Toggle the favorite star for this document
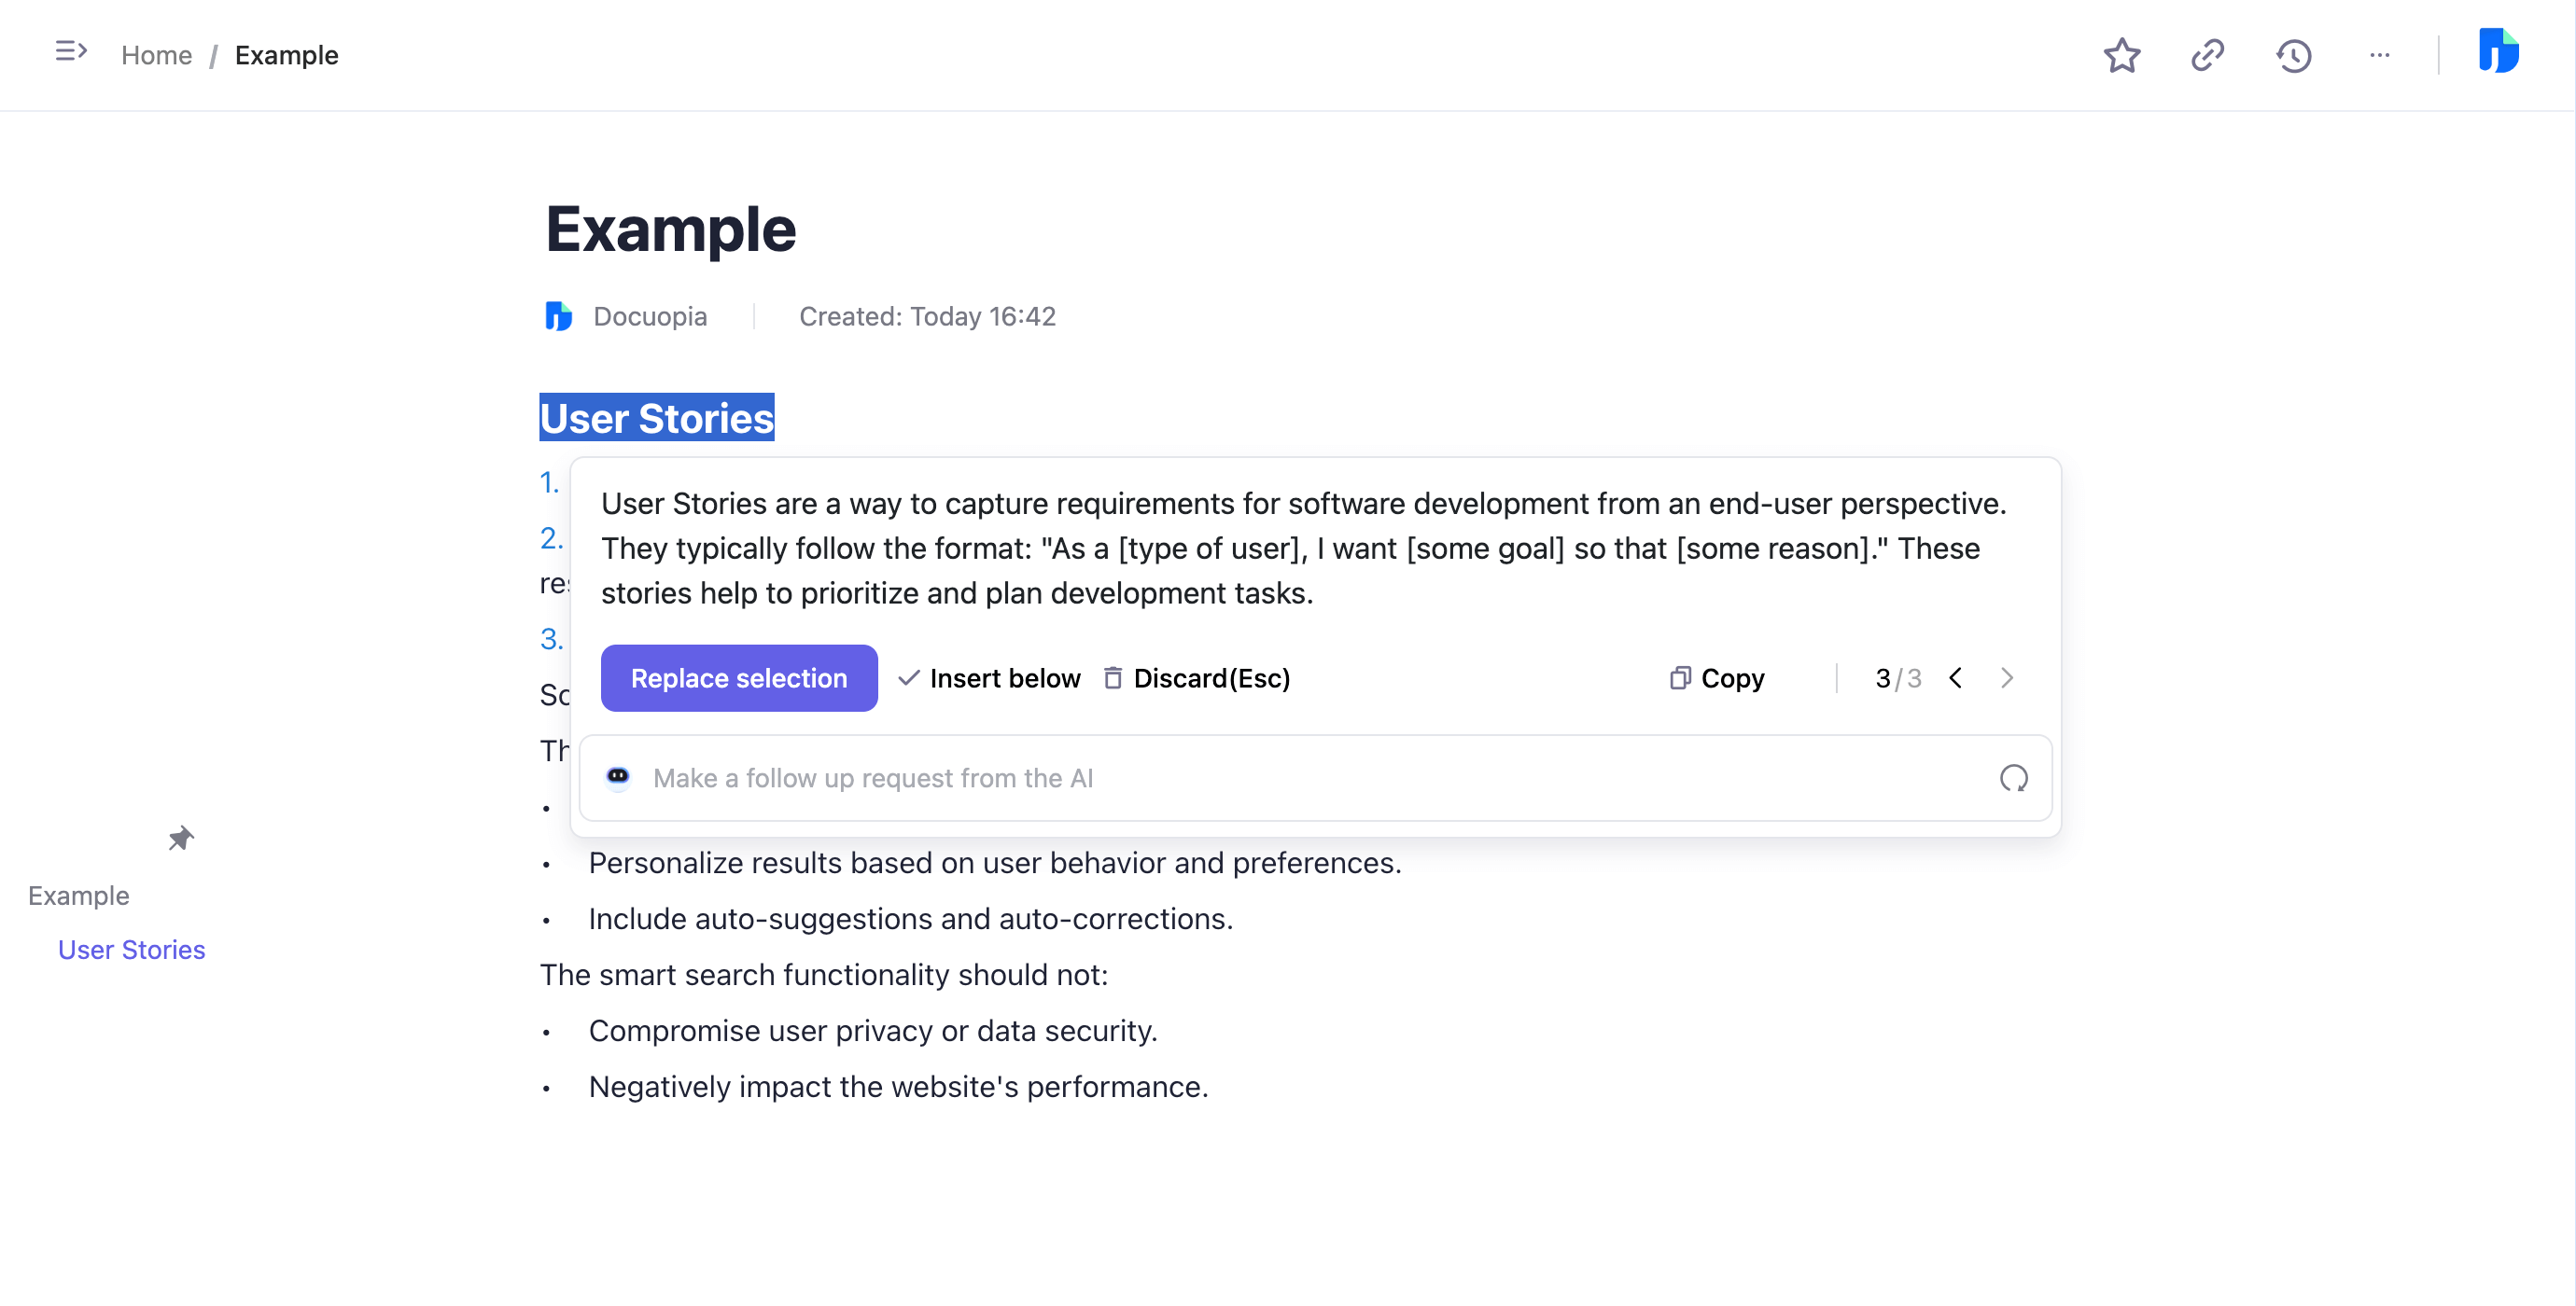The height and width of the screenshot is (1306, 2576). click(2123, 56)
